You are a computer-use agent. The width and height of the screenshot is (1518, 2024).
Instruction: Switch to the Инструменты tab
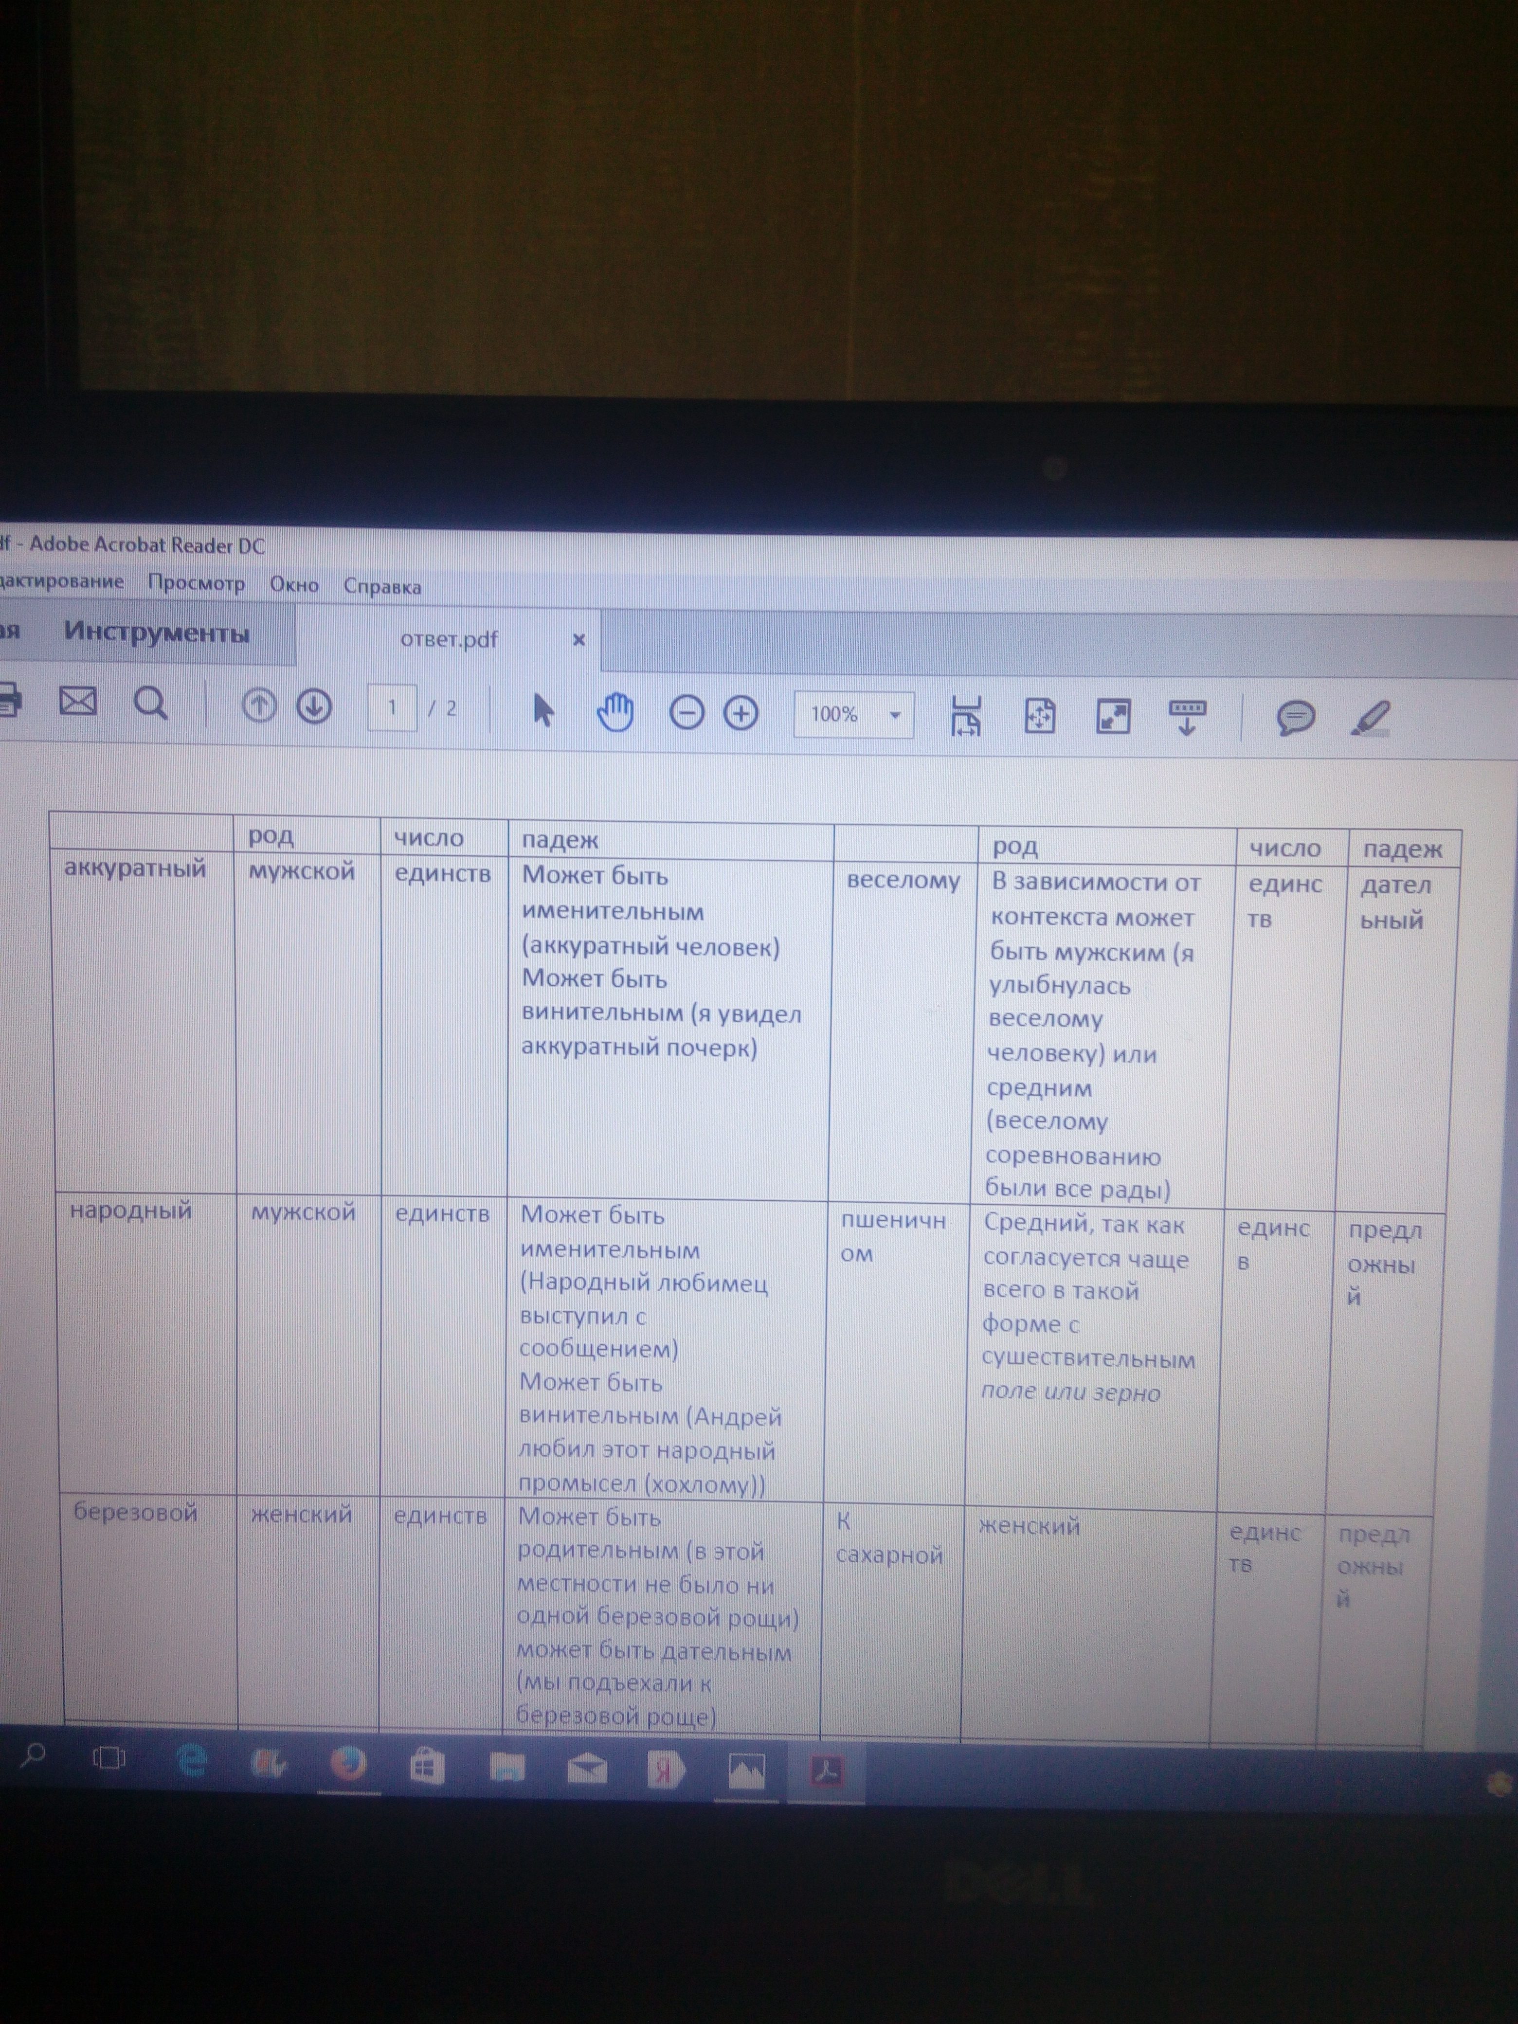click(x=157, y=632)
